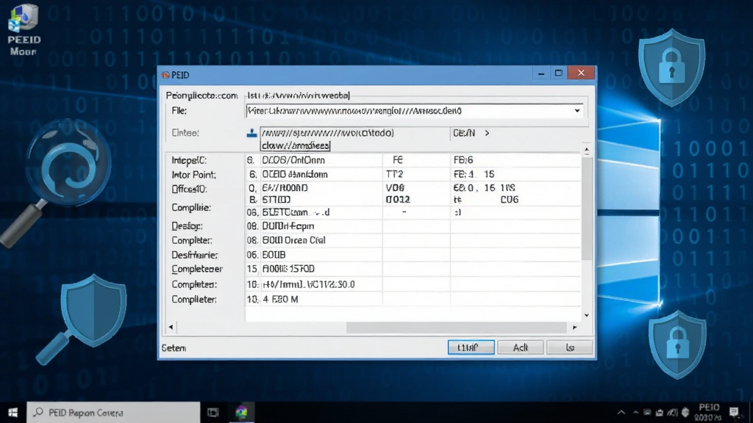Click the arrow next to GE/N

coord(487,133)
